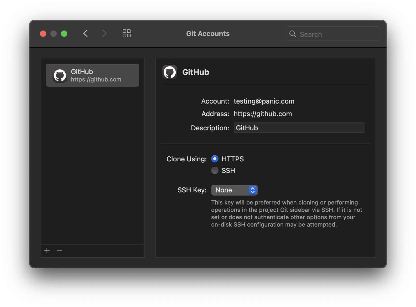This screenshot has width=416, height=307.
Task: Open the SSH Key dropdown
Action: [x=234, y=190]
